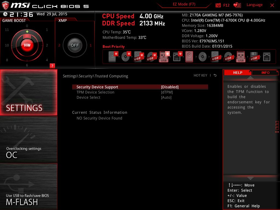Click the HOT KEY label
Viewport: 280px width, 210px height.
pyautogui.click(x=200, y=75)
